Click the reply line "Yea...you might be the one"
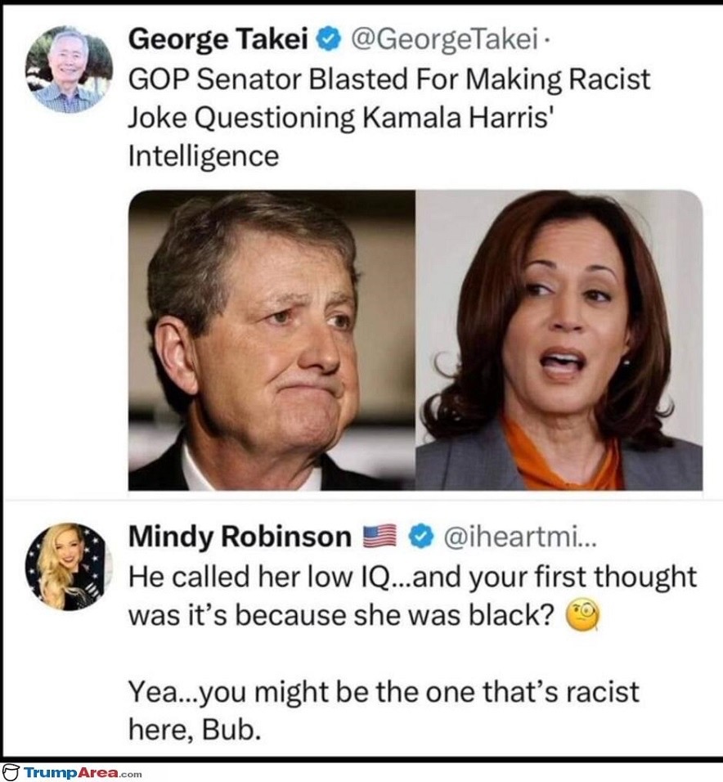The height and width of the screenshot is (782, 723). coord(383,692)
